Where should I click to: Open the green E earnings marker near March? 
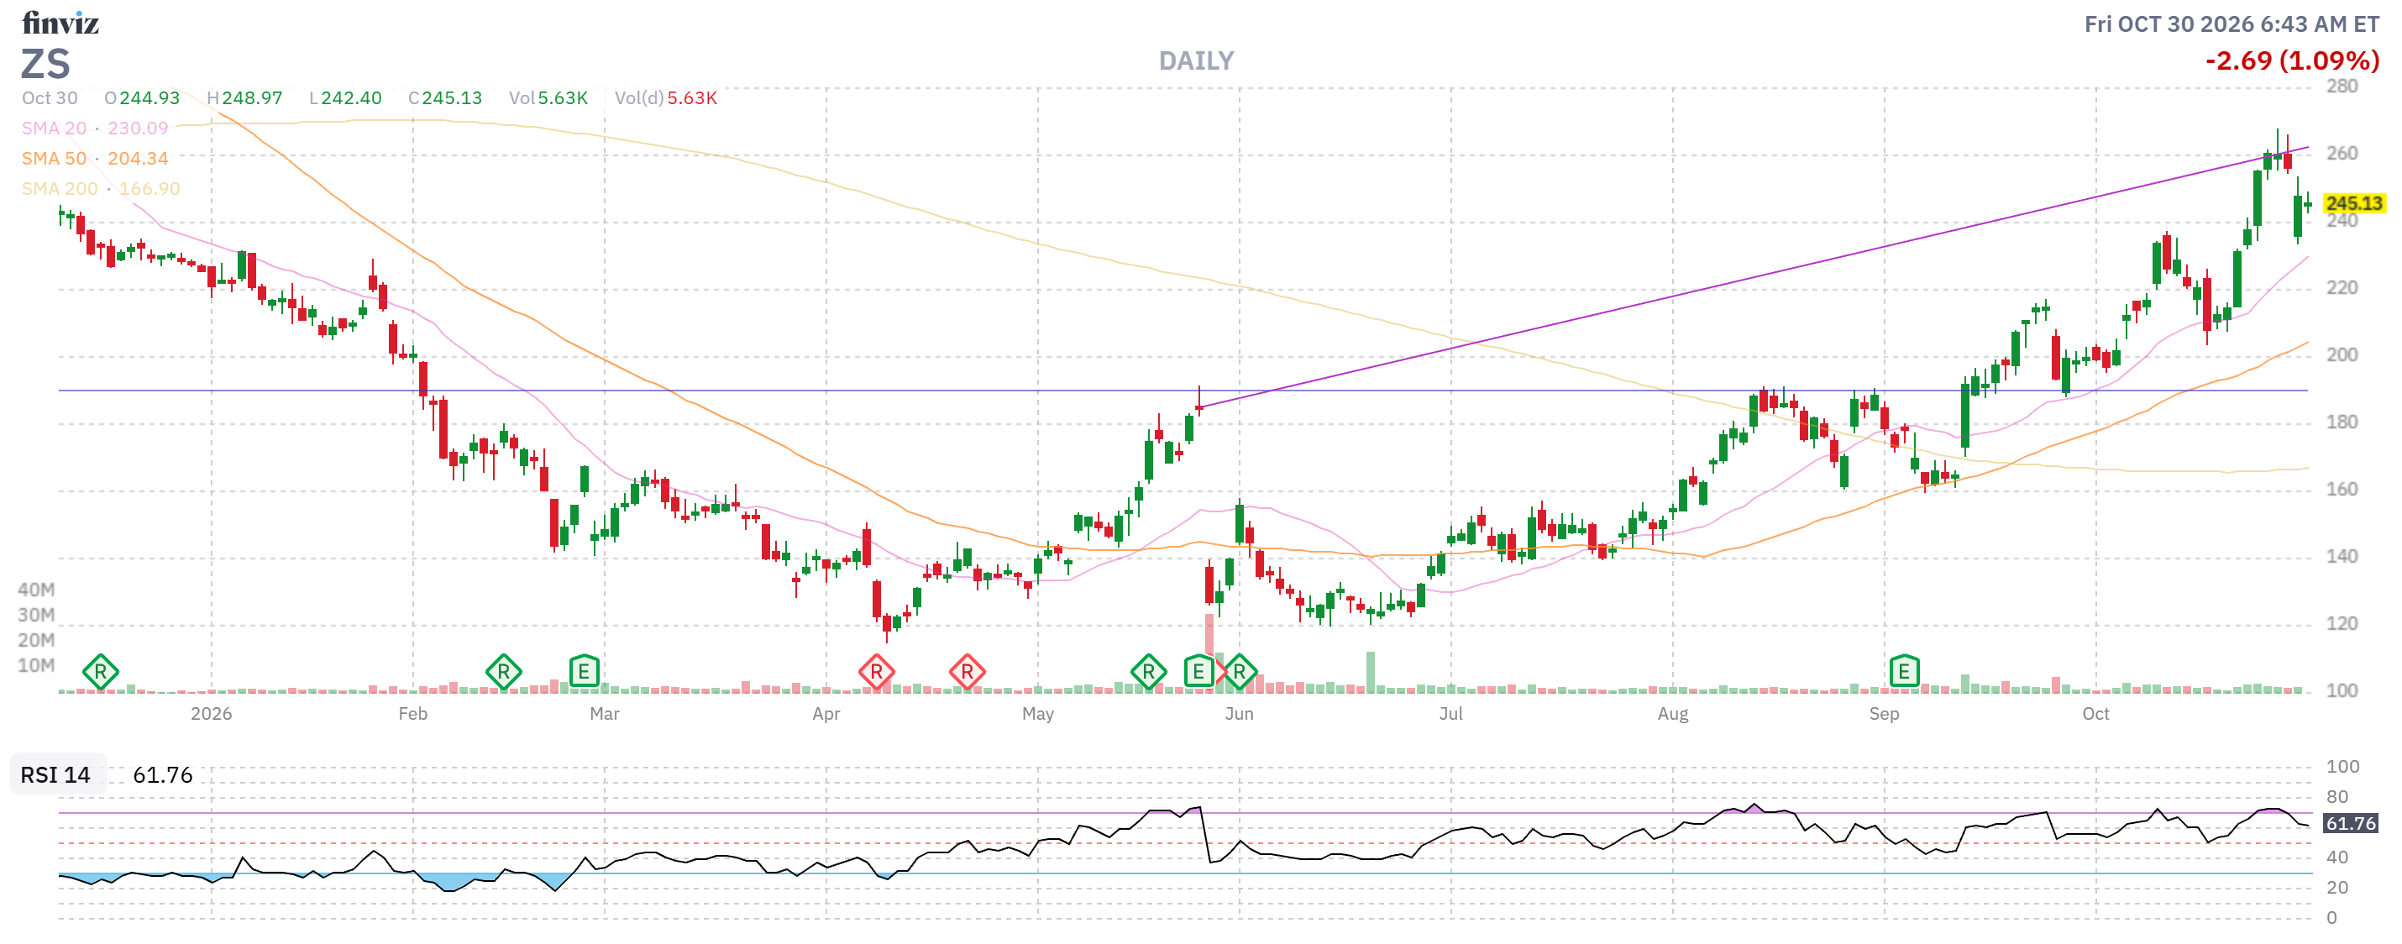tap(584, 672)
